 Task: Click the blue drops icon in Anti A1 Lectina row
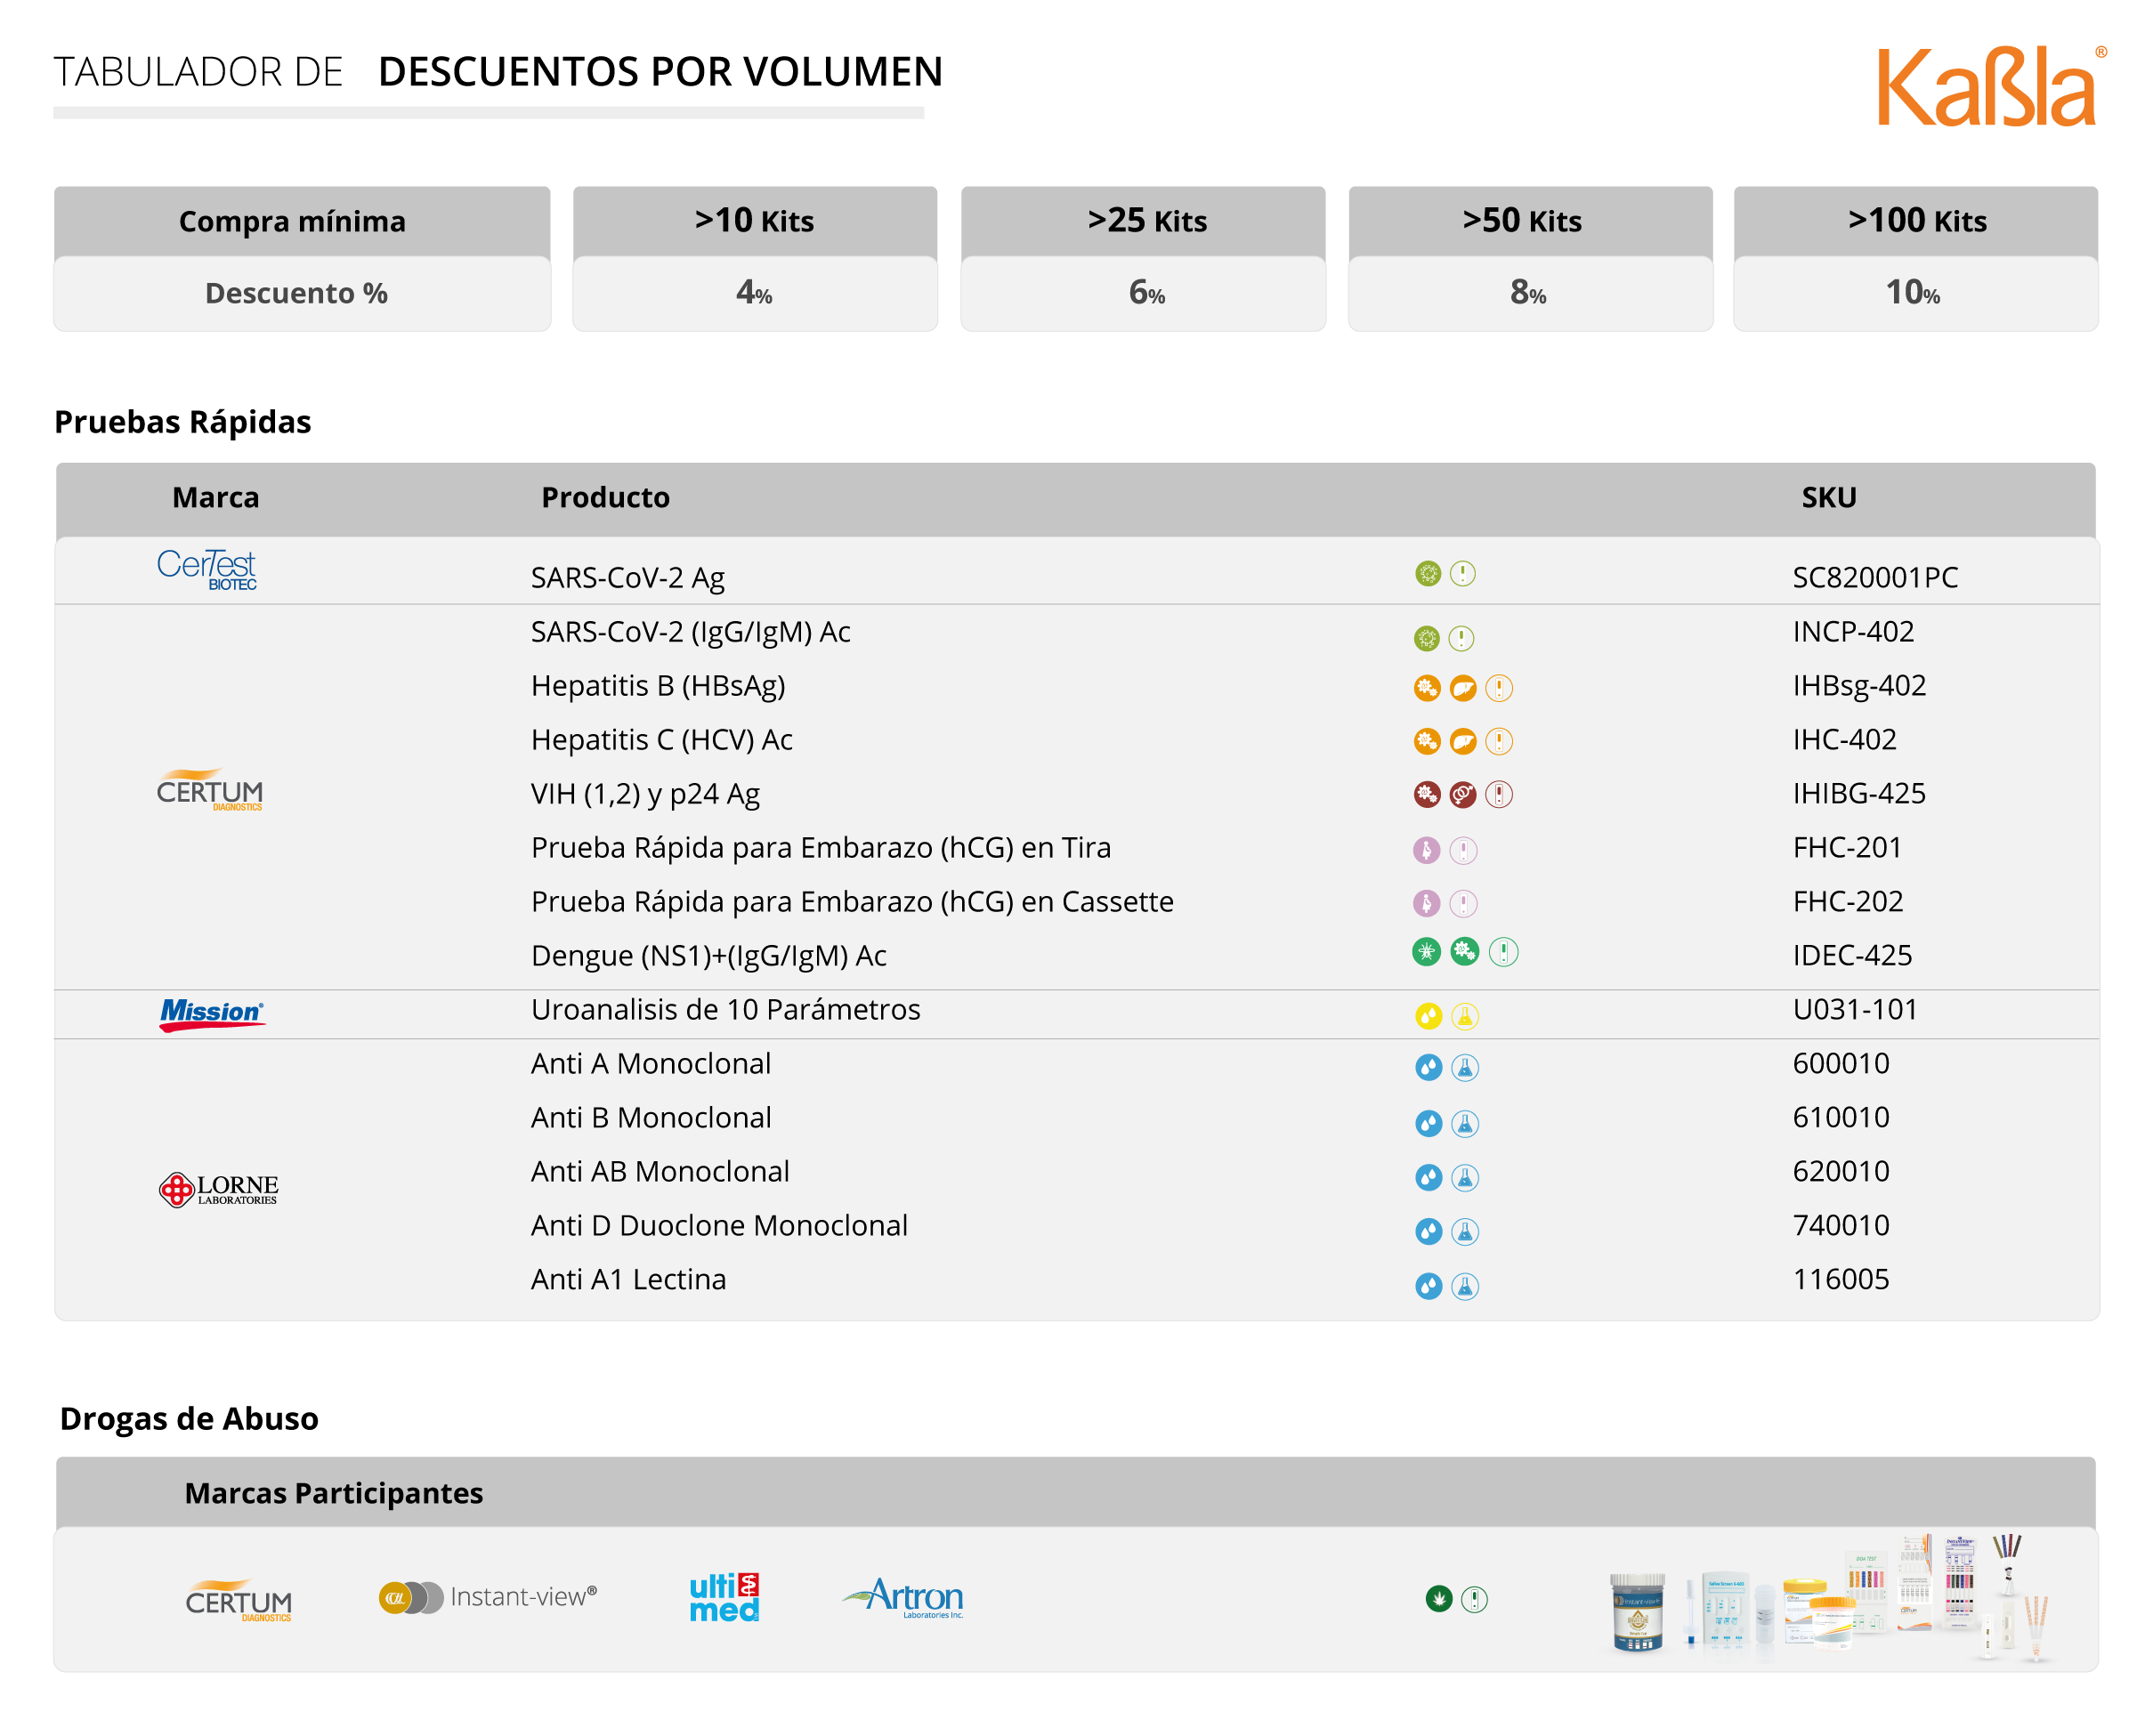point(1429,1286)
